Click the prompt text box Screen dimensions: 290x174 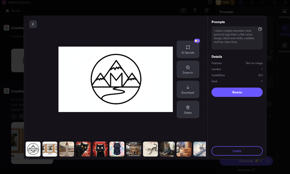[x=237, y=38]
